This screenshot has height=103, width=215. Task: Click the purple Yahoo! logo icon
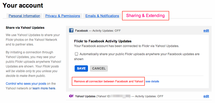coord(71,96)
